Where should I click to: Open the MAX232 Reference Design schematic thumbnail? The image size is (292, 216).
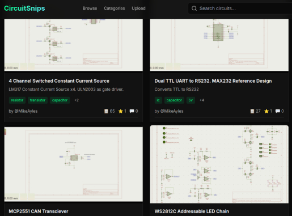click(219, 45)
